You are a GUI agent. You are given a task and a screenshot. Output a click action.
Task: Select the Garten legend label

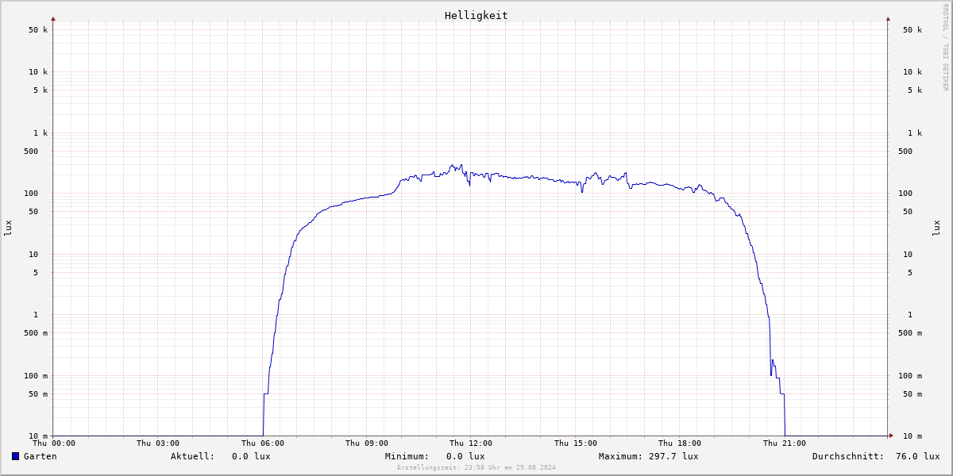(40, 456)
